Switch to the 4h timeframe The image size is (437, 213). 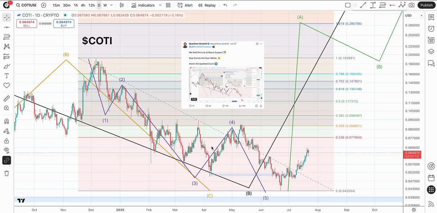click(x=83, y=5)
